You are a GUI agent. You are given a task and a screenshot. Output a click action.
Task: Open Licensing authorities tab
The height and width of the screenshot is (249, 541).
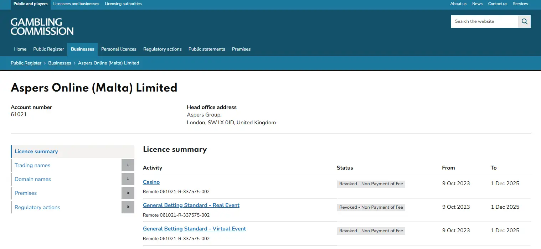123,4
